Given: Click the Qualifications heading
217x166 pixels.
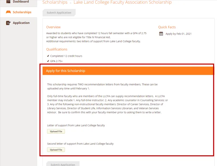Looking at the screenshot, I should 57,49.
